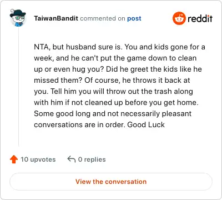Image resolution: width=222 pixels, height=200 pixels.
Task: Collapse the comment via the vertical thread line
Action: point(18,87)
